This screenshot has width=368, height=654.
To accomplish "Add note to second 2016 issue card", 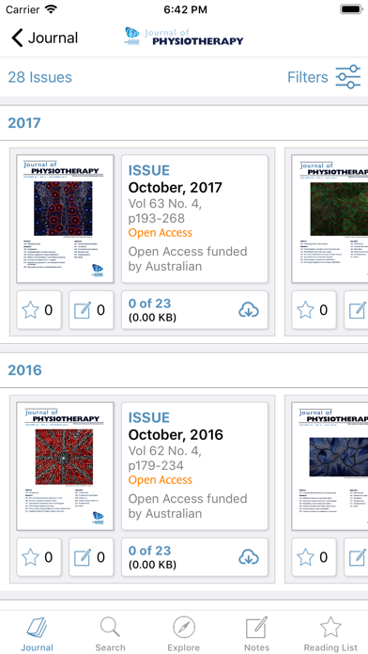I will coord(357,557).
